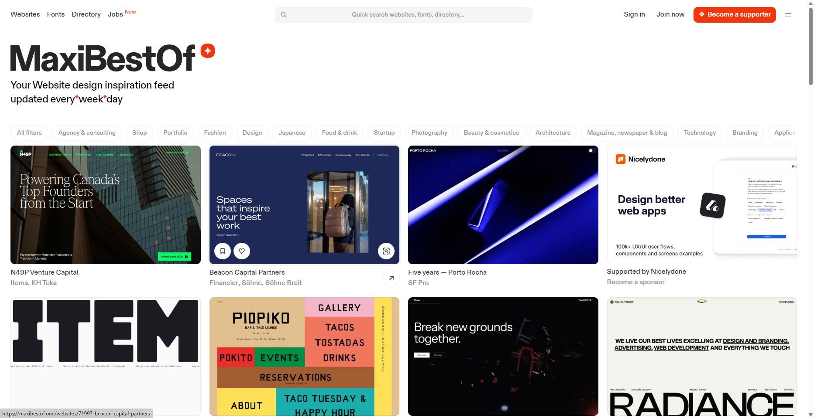
Task: Open the PIOPIKO taco lounge thumbnail
Action: pyautogui.click(x=304, y=357)
